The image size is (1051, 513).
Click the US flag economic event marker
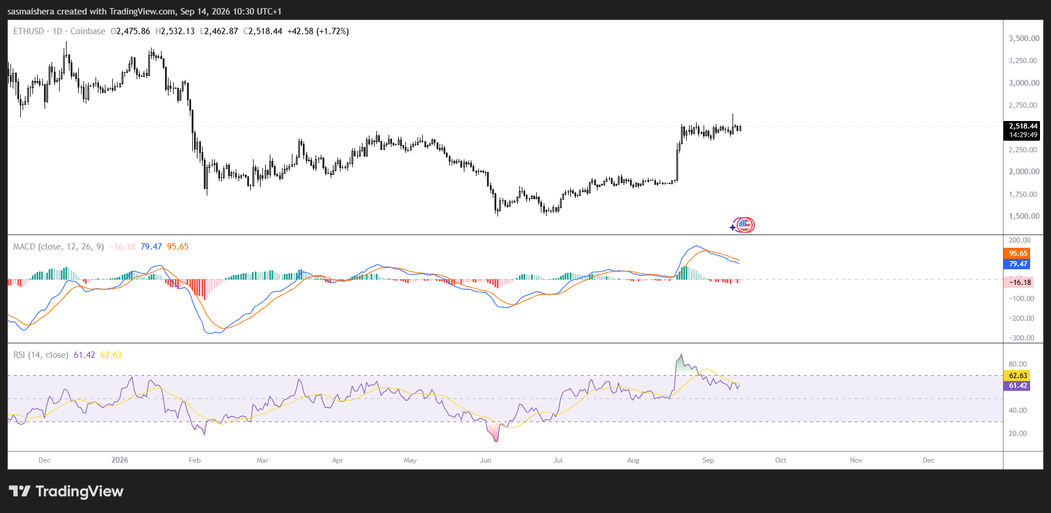745,225
